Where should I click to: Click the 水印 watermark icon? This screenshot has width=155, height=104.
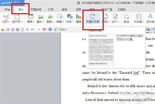115,16
